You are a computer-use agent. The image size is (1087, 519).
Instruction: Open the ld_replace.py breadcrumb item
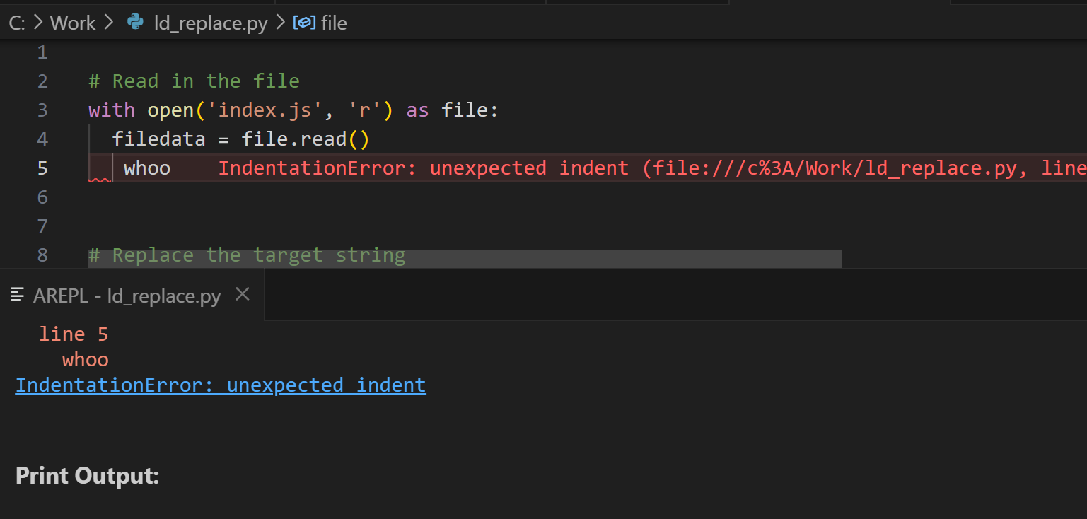pyautogui.click(x=211, y=23)
